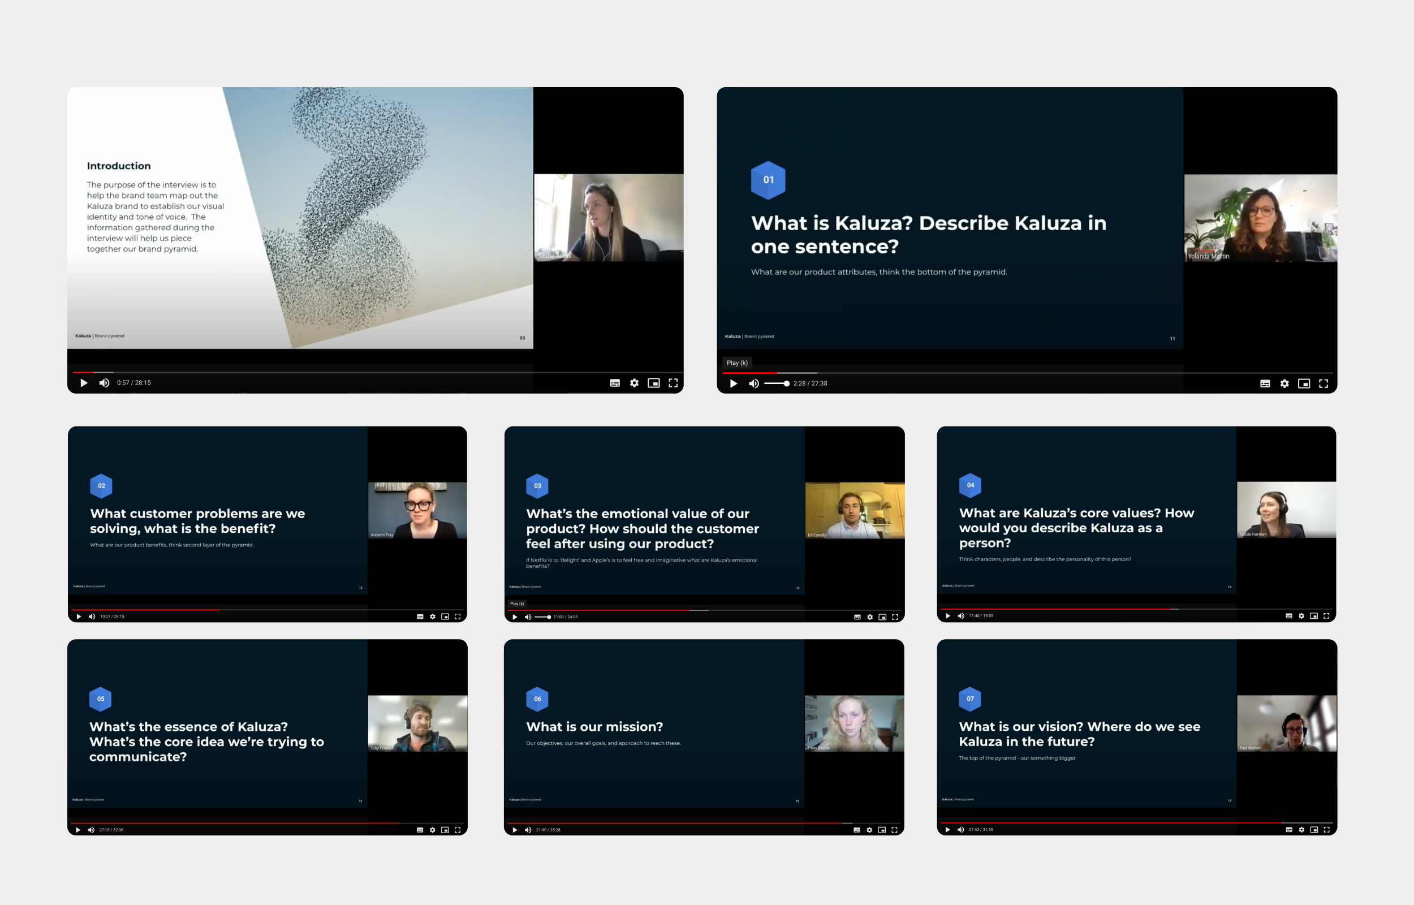This screenshot has height=905, width=1414.
Task: Mute the Introduction video volume
Action: tap(104, 382)
